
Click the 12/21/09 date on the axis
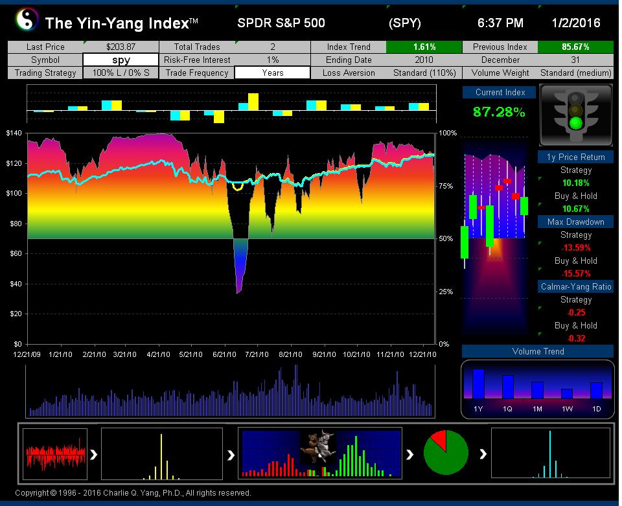pyautogui.click(x=27, y=354)
